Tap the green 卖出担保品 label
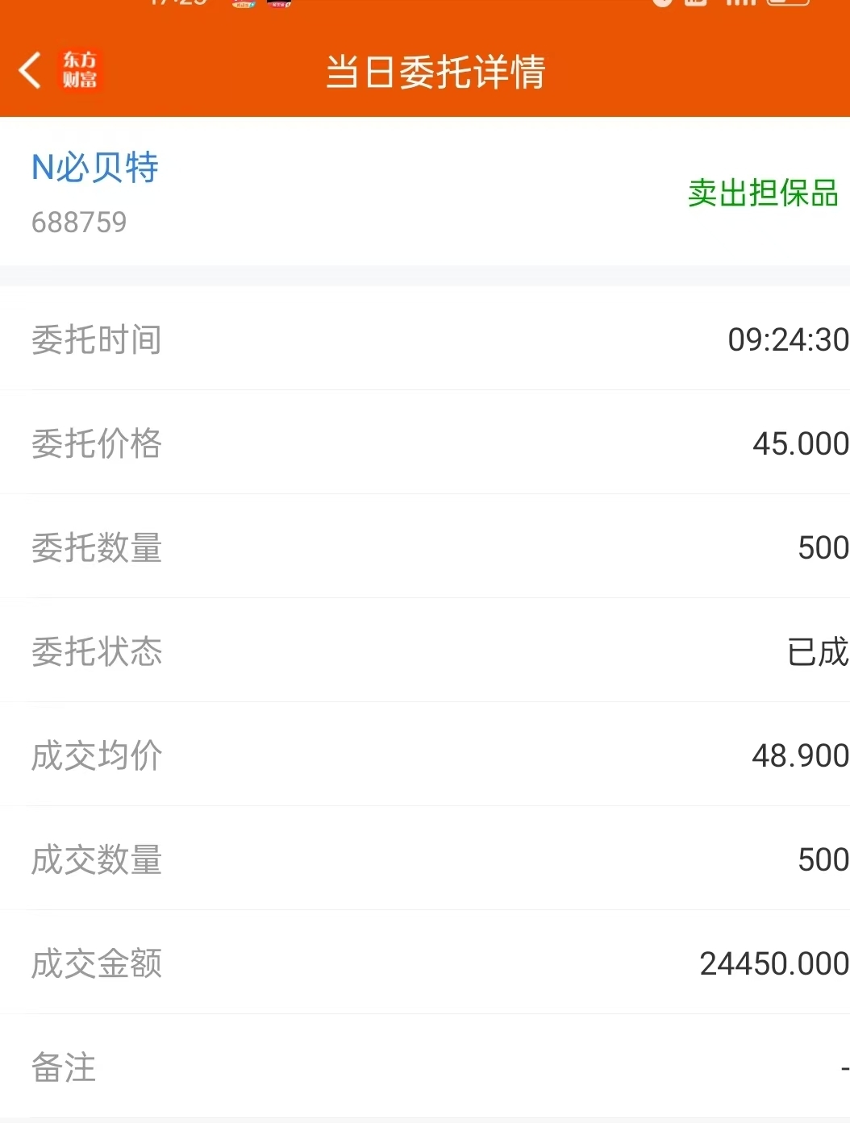 [762, 193]
